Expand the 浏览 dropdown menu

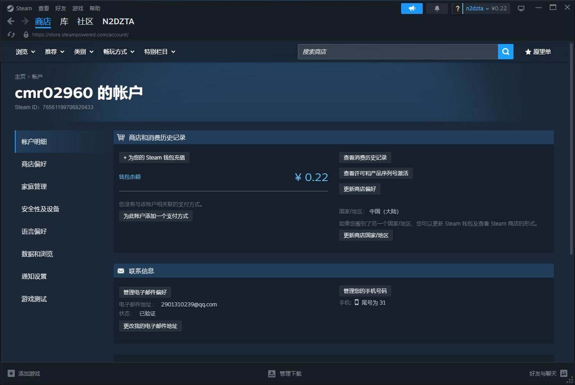(x=26, y=52)
